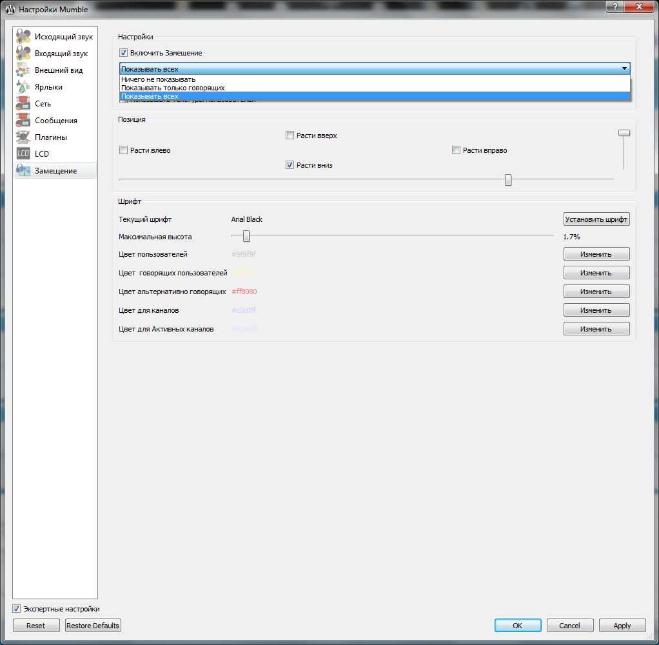This screenshot has height=645, width=659.
Task: Click the Исходящий звук sidebar icon
Action: click(x=24, y=37)
